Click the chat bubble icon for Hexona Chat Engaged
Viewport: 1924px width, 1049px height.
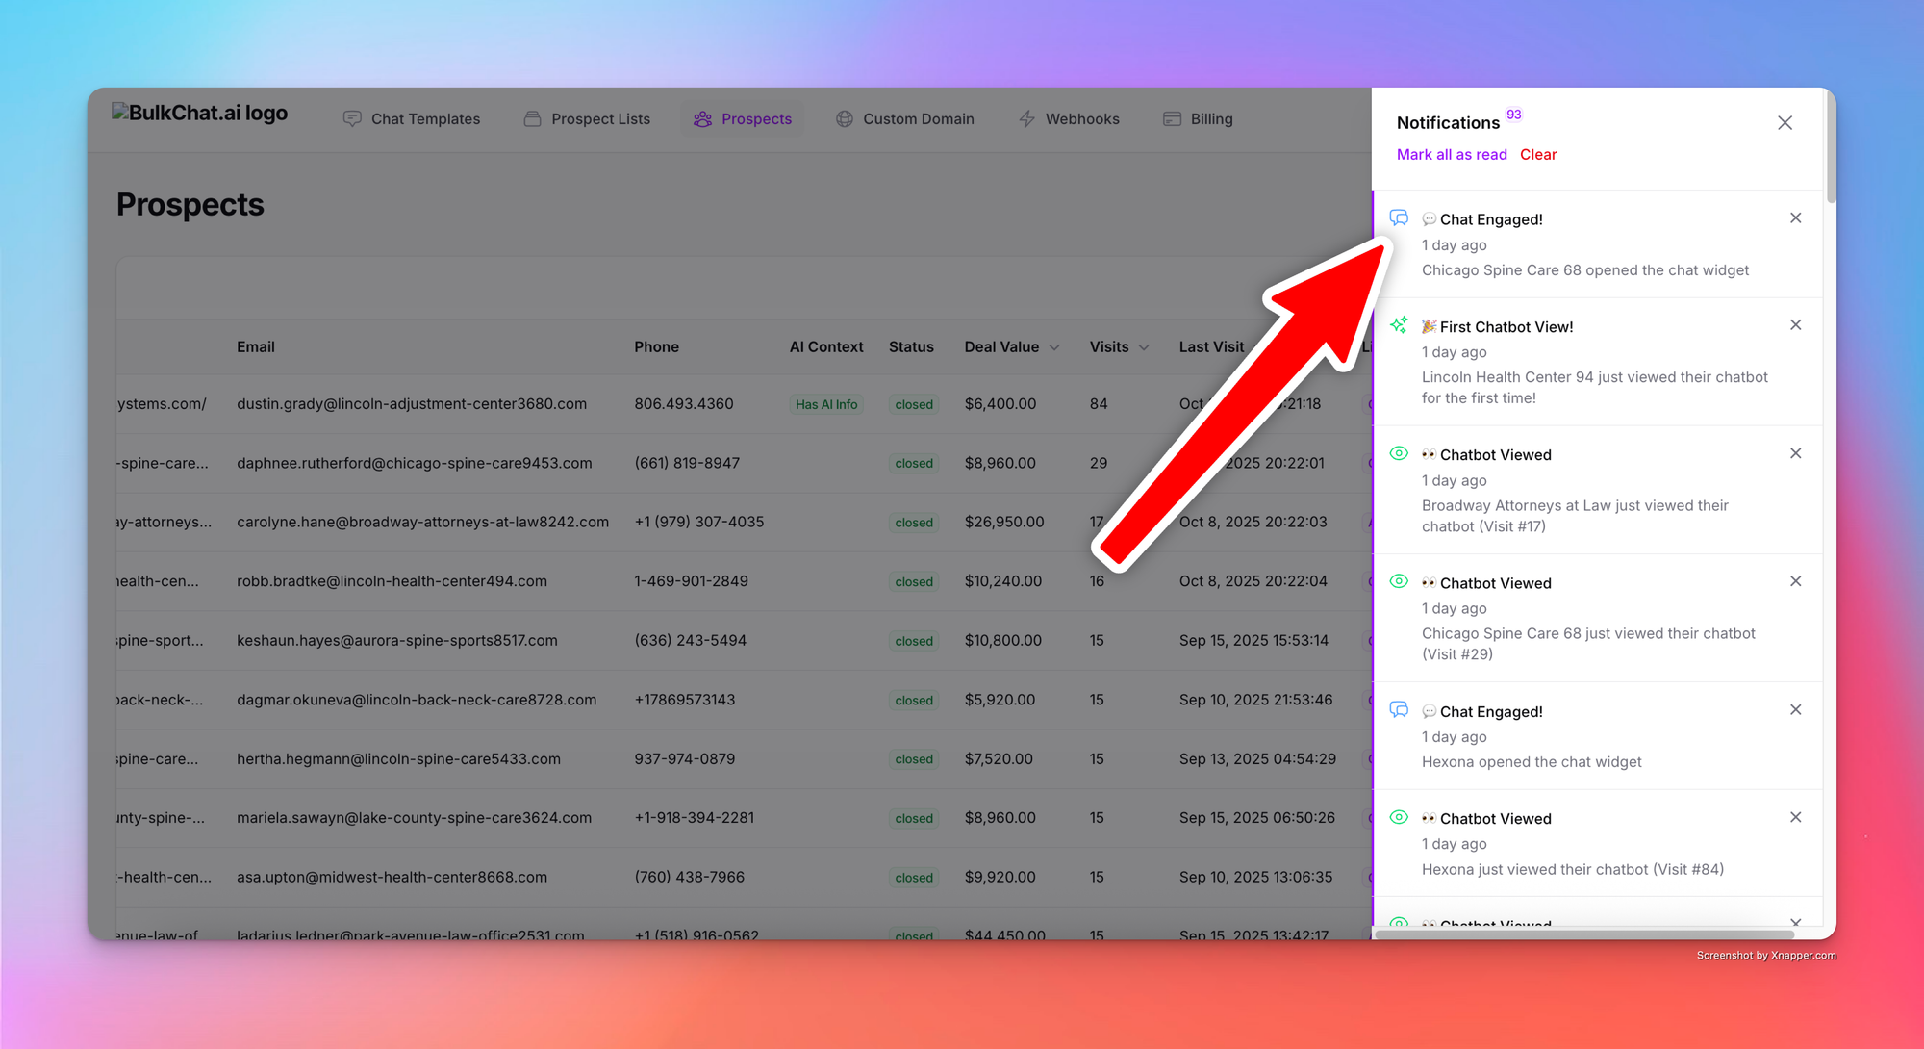click(x=1399, y=710)
